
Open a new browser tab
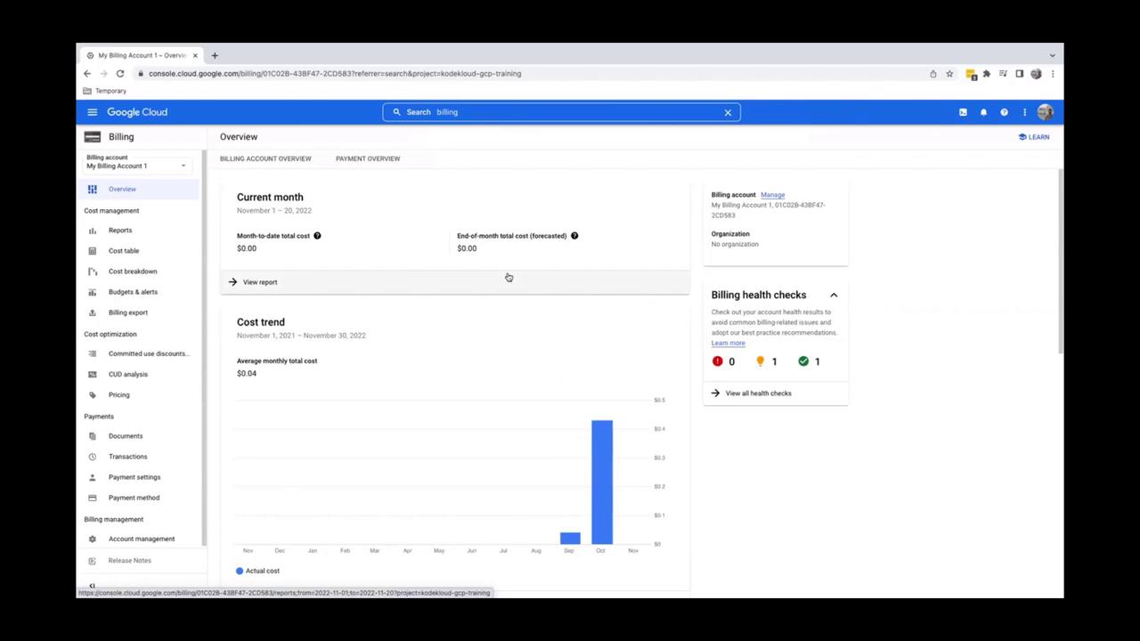pos(215,55)
